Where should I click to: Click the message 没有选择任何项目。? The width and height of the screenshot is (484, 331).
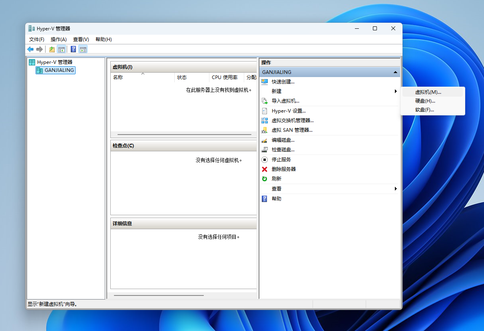pyautogui.click(x=219, y=237)
